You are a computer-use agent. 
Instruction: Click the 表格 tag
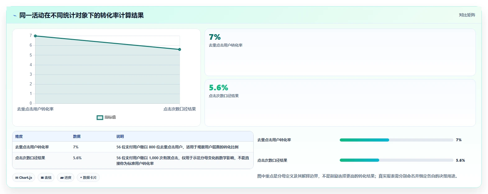[x=46, y=178]
